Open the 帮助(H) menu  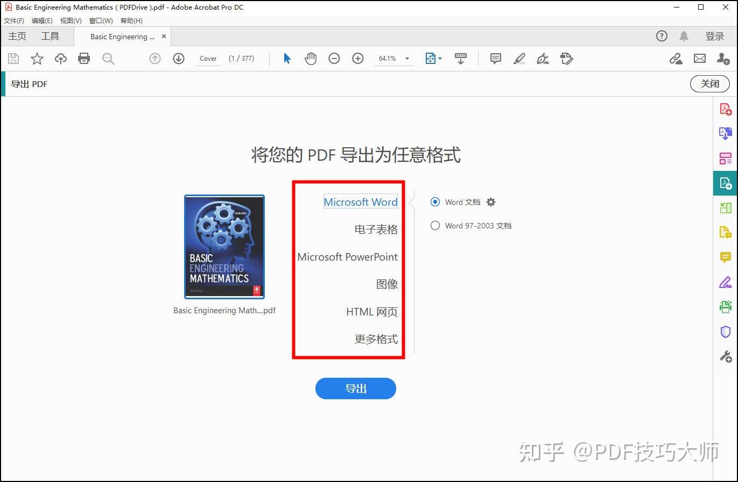tap(132, 20)
